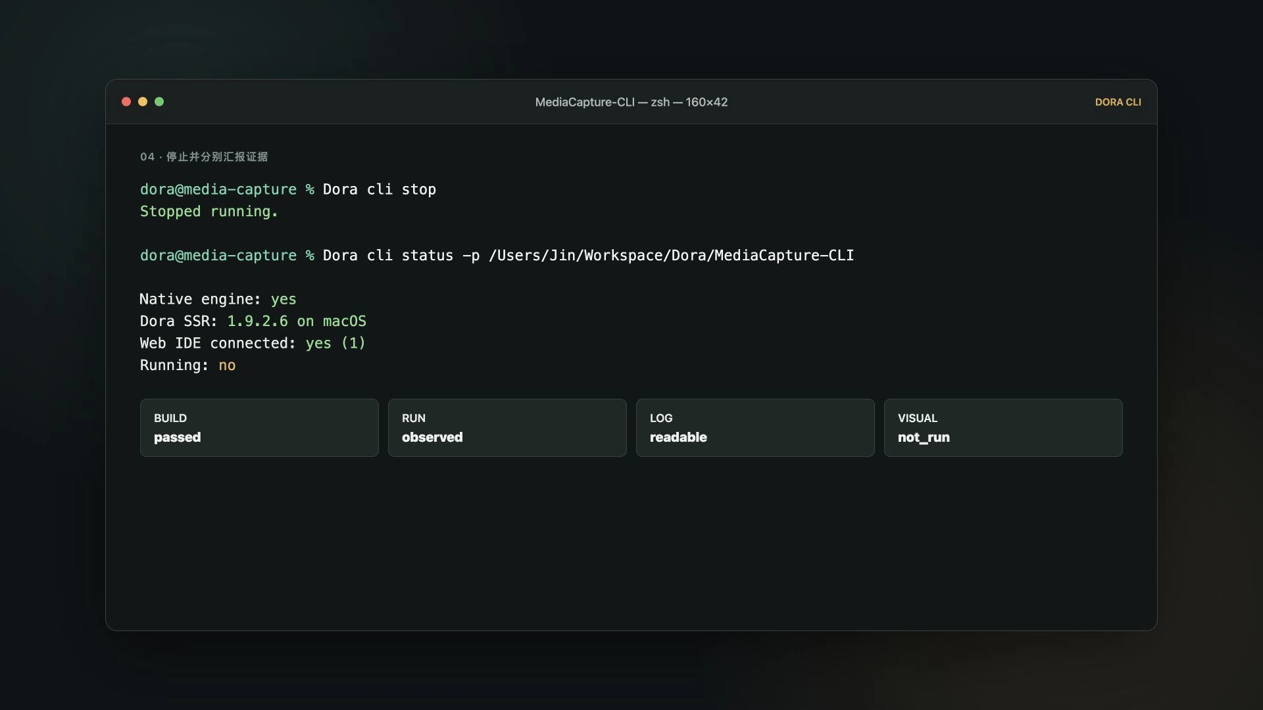Select the LOG readable card

pyautogui.click(x=755, y=427)
